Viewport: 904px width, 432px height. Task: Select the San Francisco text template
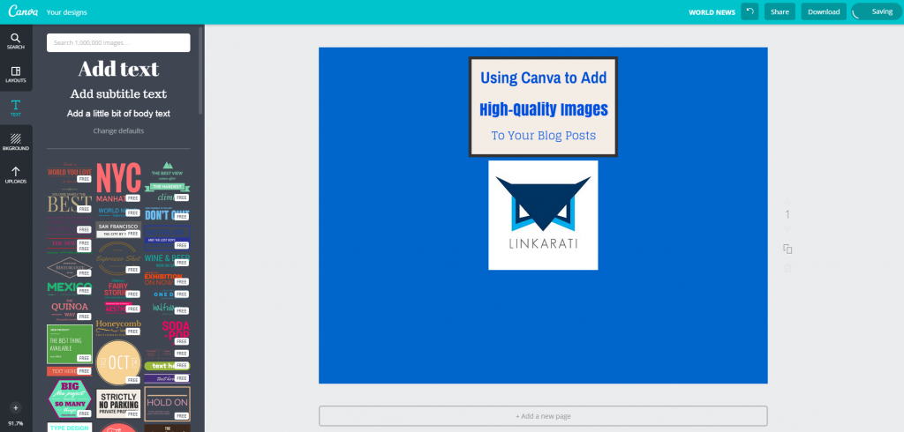[x=118, y=230]
